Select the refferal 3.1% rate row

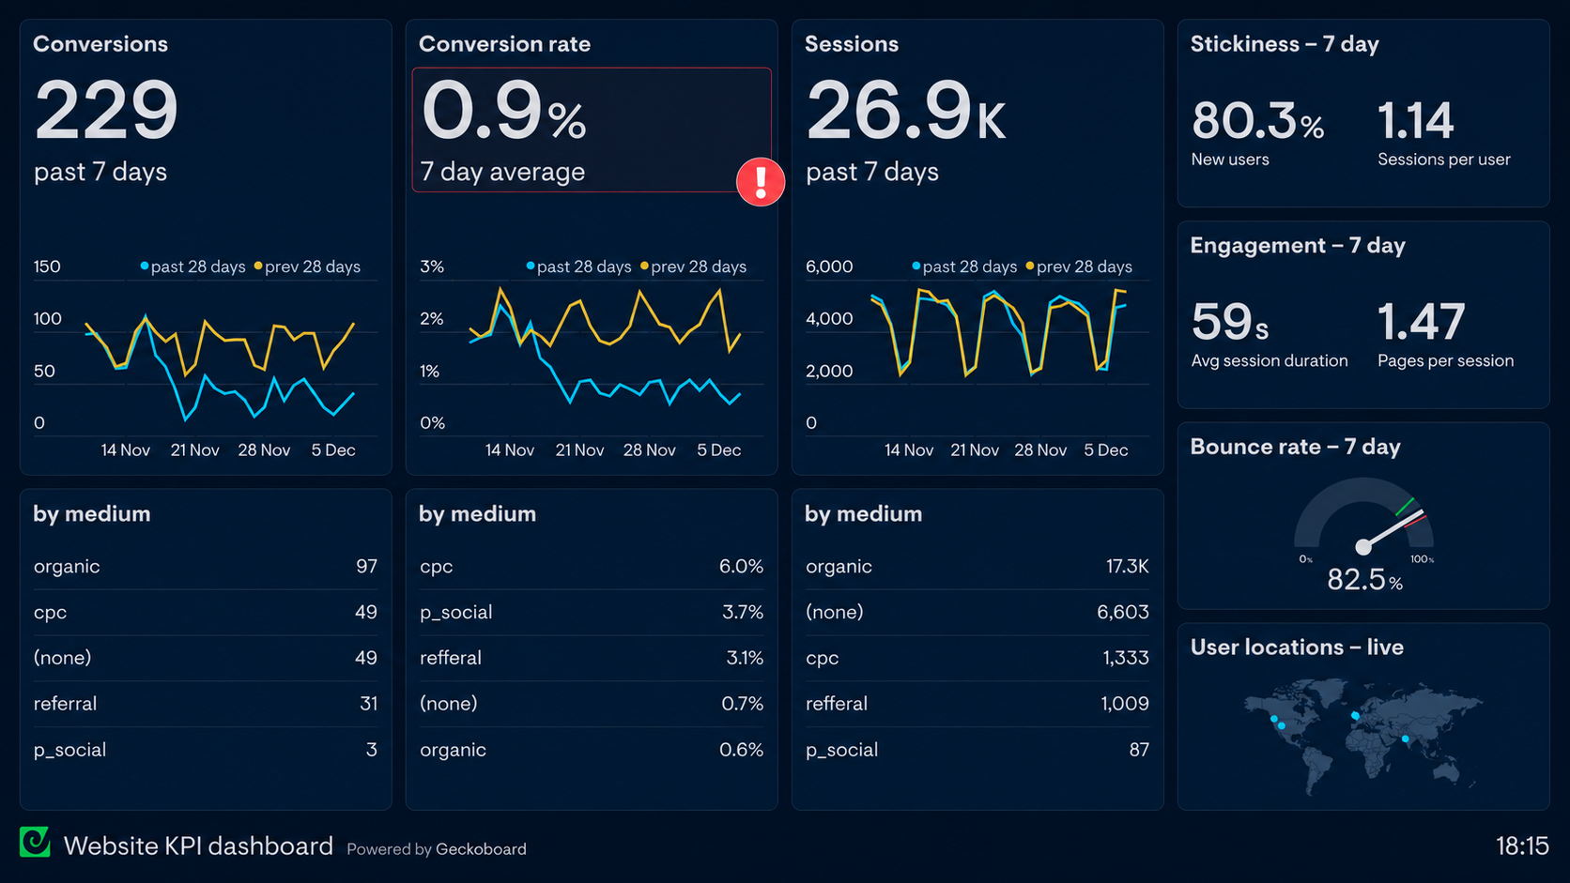coord(592,658)
